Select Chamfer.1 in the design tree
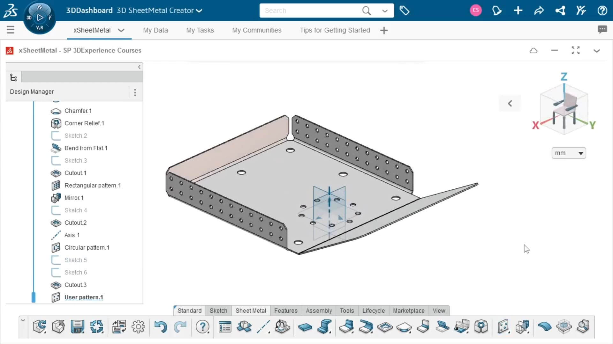The image size is (613, 344). [78, 111]
